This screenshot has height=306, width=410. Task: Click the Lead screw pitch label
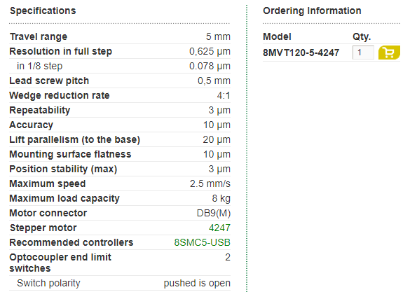click(49, 81)
